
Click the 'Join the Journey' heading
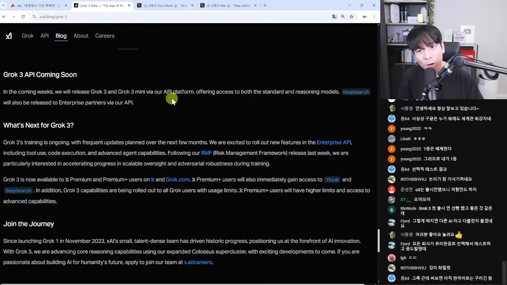click(x=29, y=224)
